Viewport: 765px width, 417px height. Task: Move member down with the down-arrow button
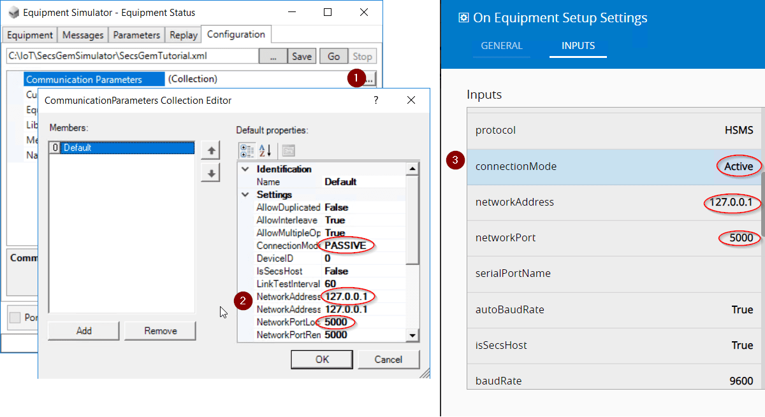pyautogui.click(x=210, y=173)
